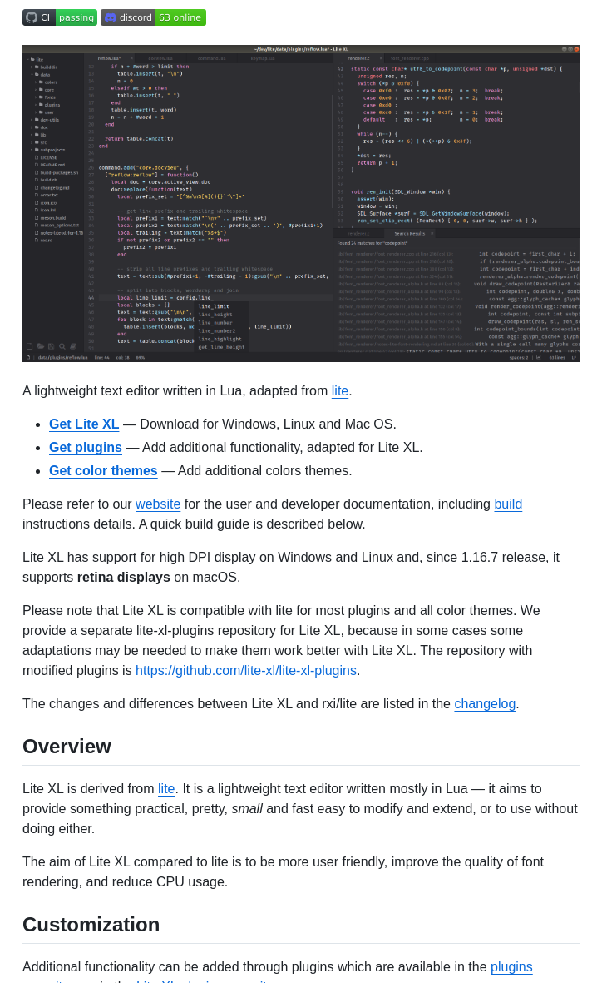Select README.md in the file tree
Screen dimensions: 602x983
click(52, 165)
